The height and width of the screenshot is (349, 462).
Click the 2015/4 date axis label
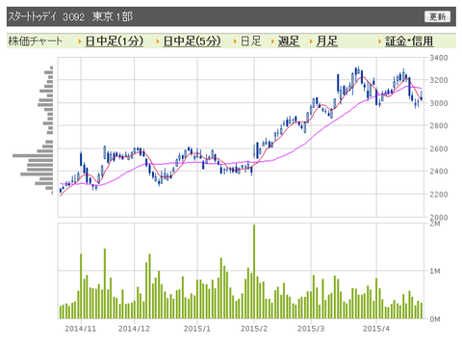376,329
